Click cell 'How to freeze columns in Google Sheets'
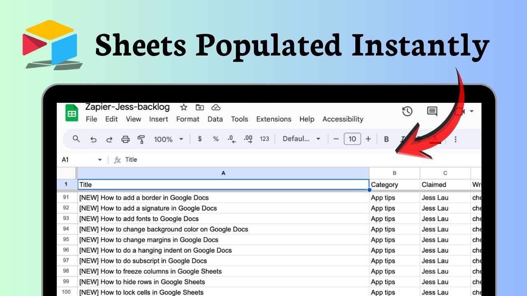The width and height of the screenshot is (527, 296). click(x=223, y=271)
